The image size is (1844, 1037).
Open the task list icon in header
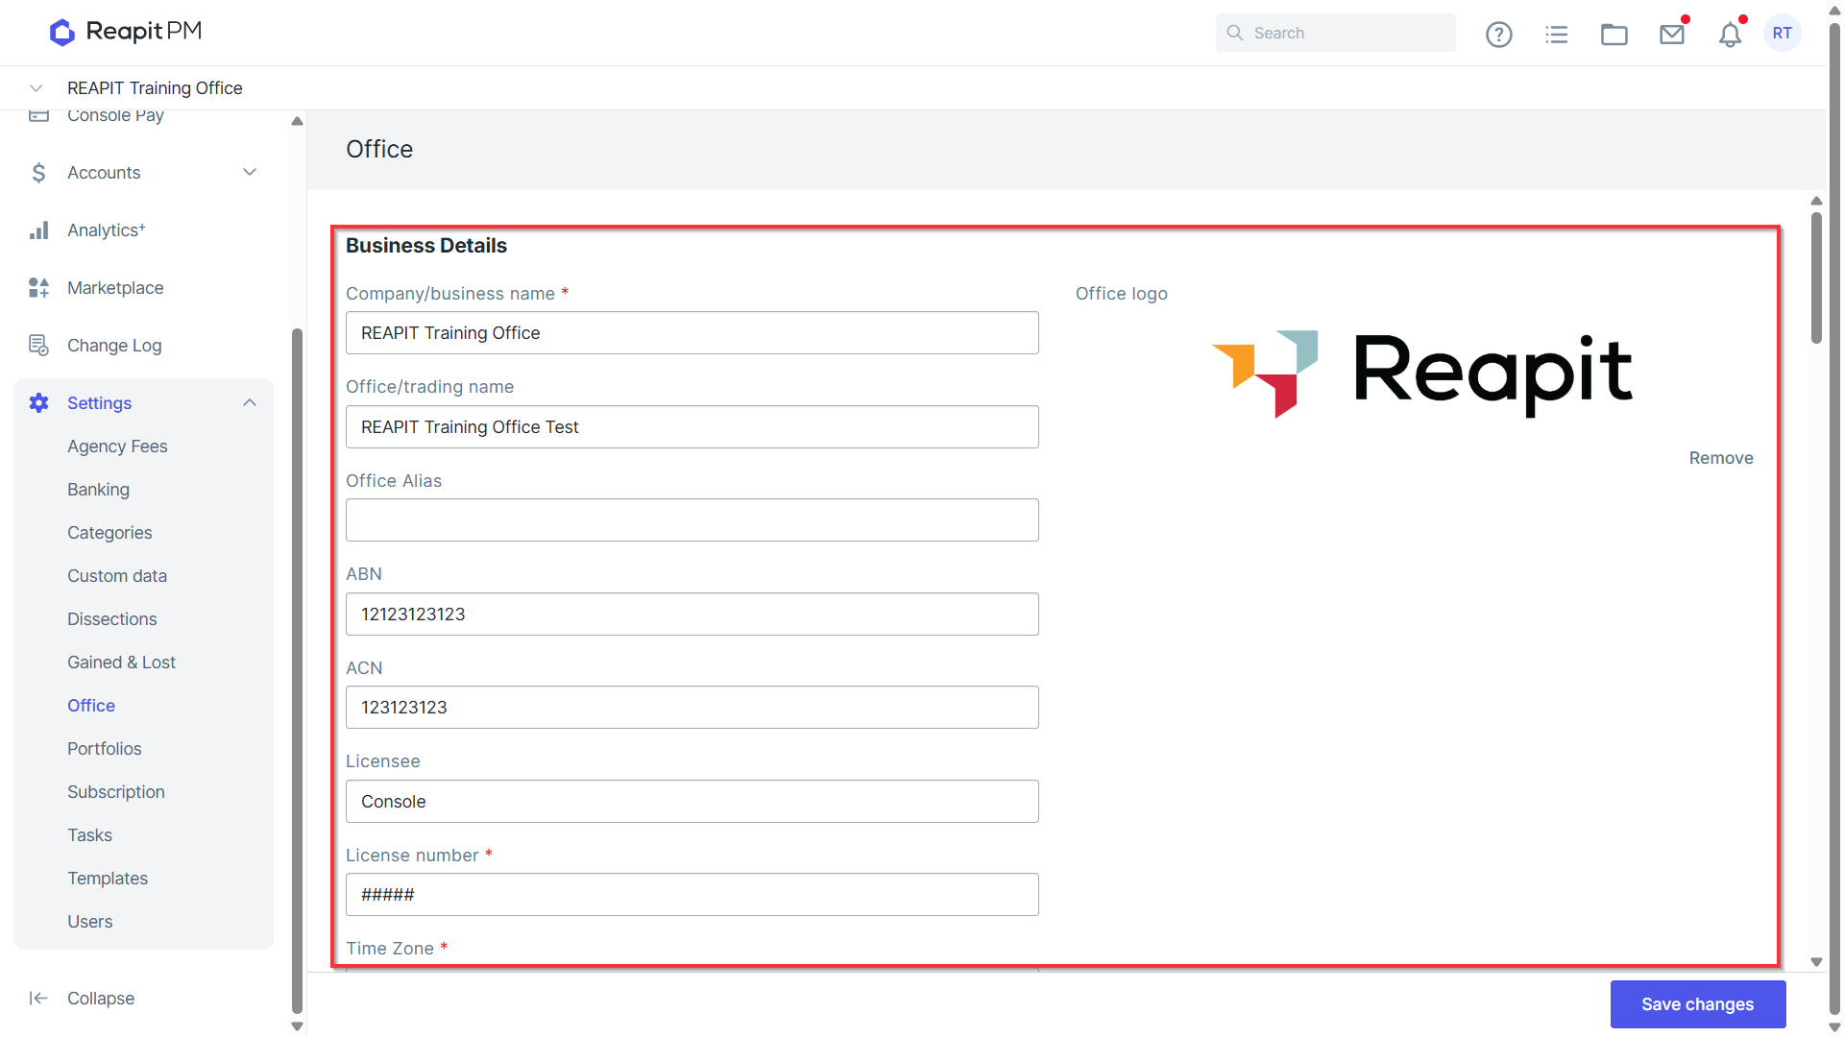(x=1556, y=34)
